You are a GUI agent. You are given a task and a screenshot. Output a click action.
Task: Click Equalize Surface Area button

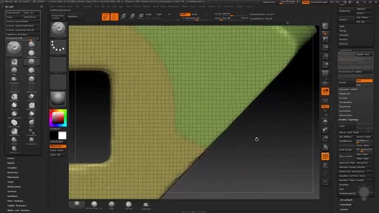click(355, 176)
